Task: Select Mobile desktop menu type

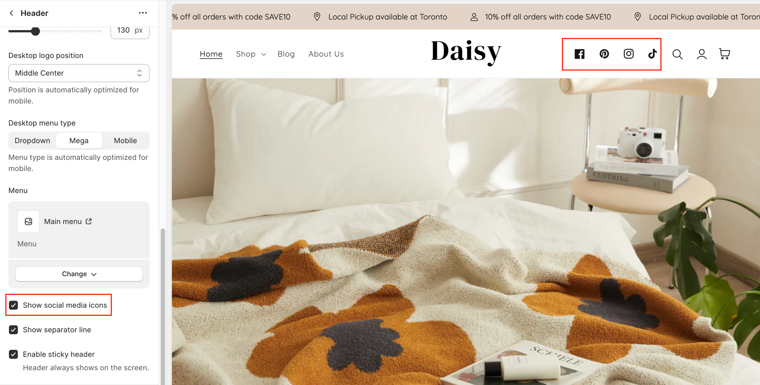Action: (x=125, y=141)
